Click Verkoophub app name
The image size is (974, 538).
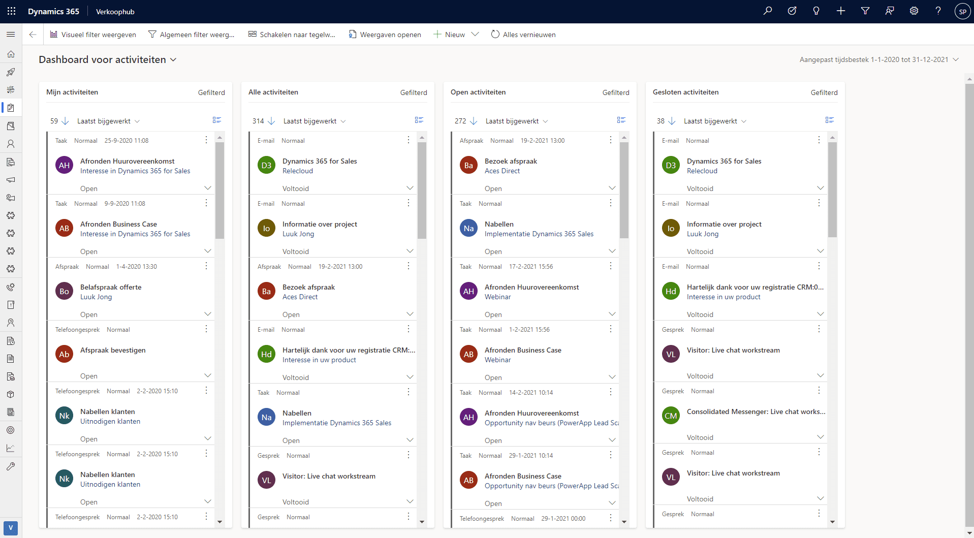click(x=115, y=12)
